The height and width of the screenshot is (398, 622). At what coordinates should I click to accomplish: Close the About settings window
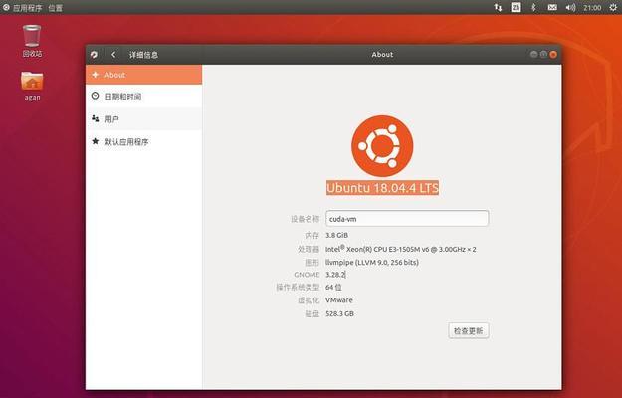(553, 54)
